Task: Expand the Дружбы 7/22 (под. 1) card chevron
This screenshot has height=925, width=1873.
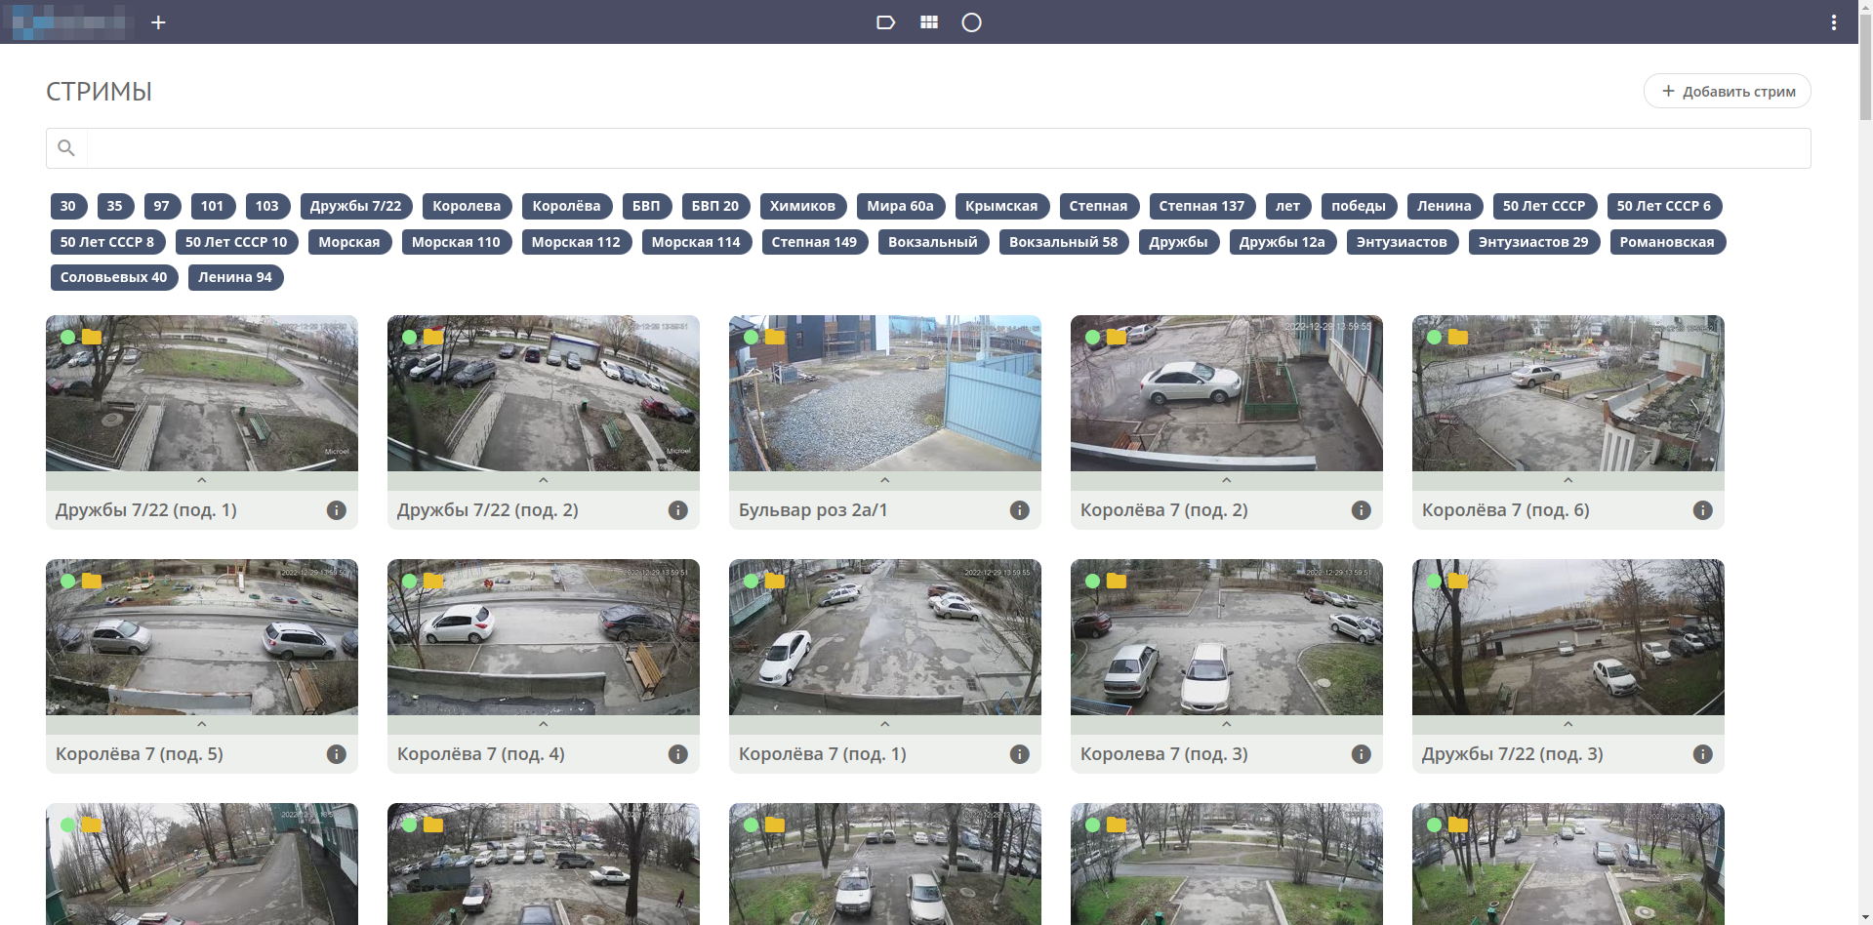Action: click(x=202, y=480)
